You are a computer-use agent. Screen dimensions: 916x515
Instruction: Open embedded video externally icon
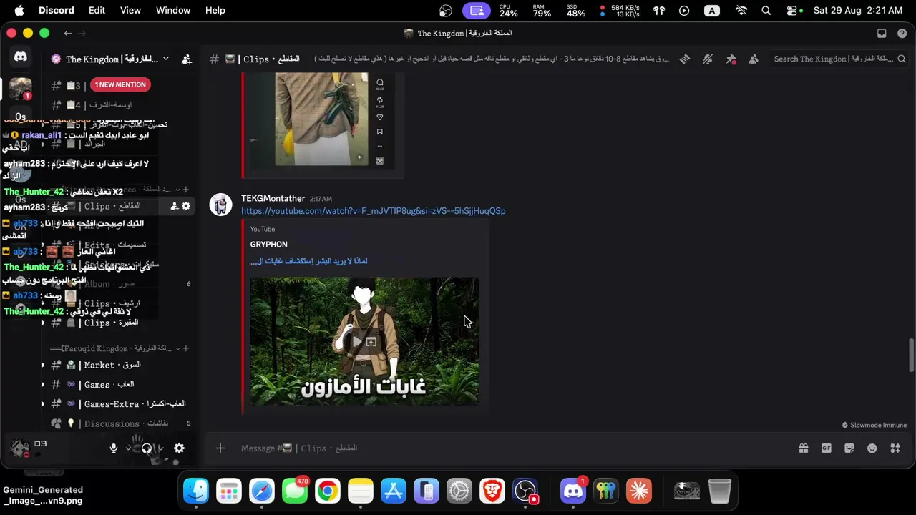371,342
